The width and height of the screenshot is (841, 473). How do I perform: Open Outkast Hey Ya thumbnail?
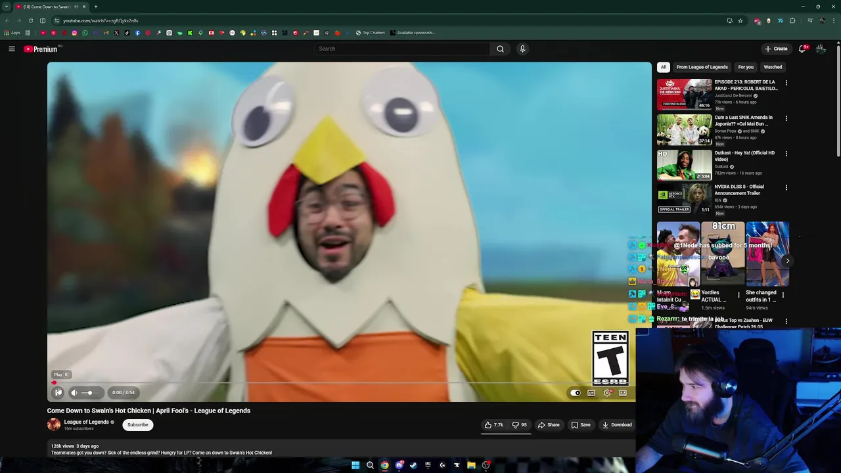click(x=684, y=165)
